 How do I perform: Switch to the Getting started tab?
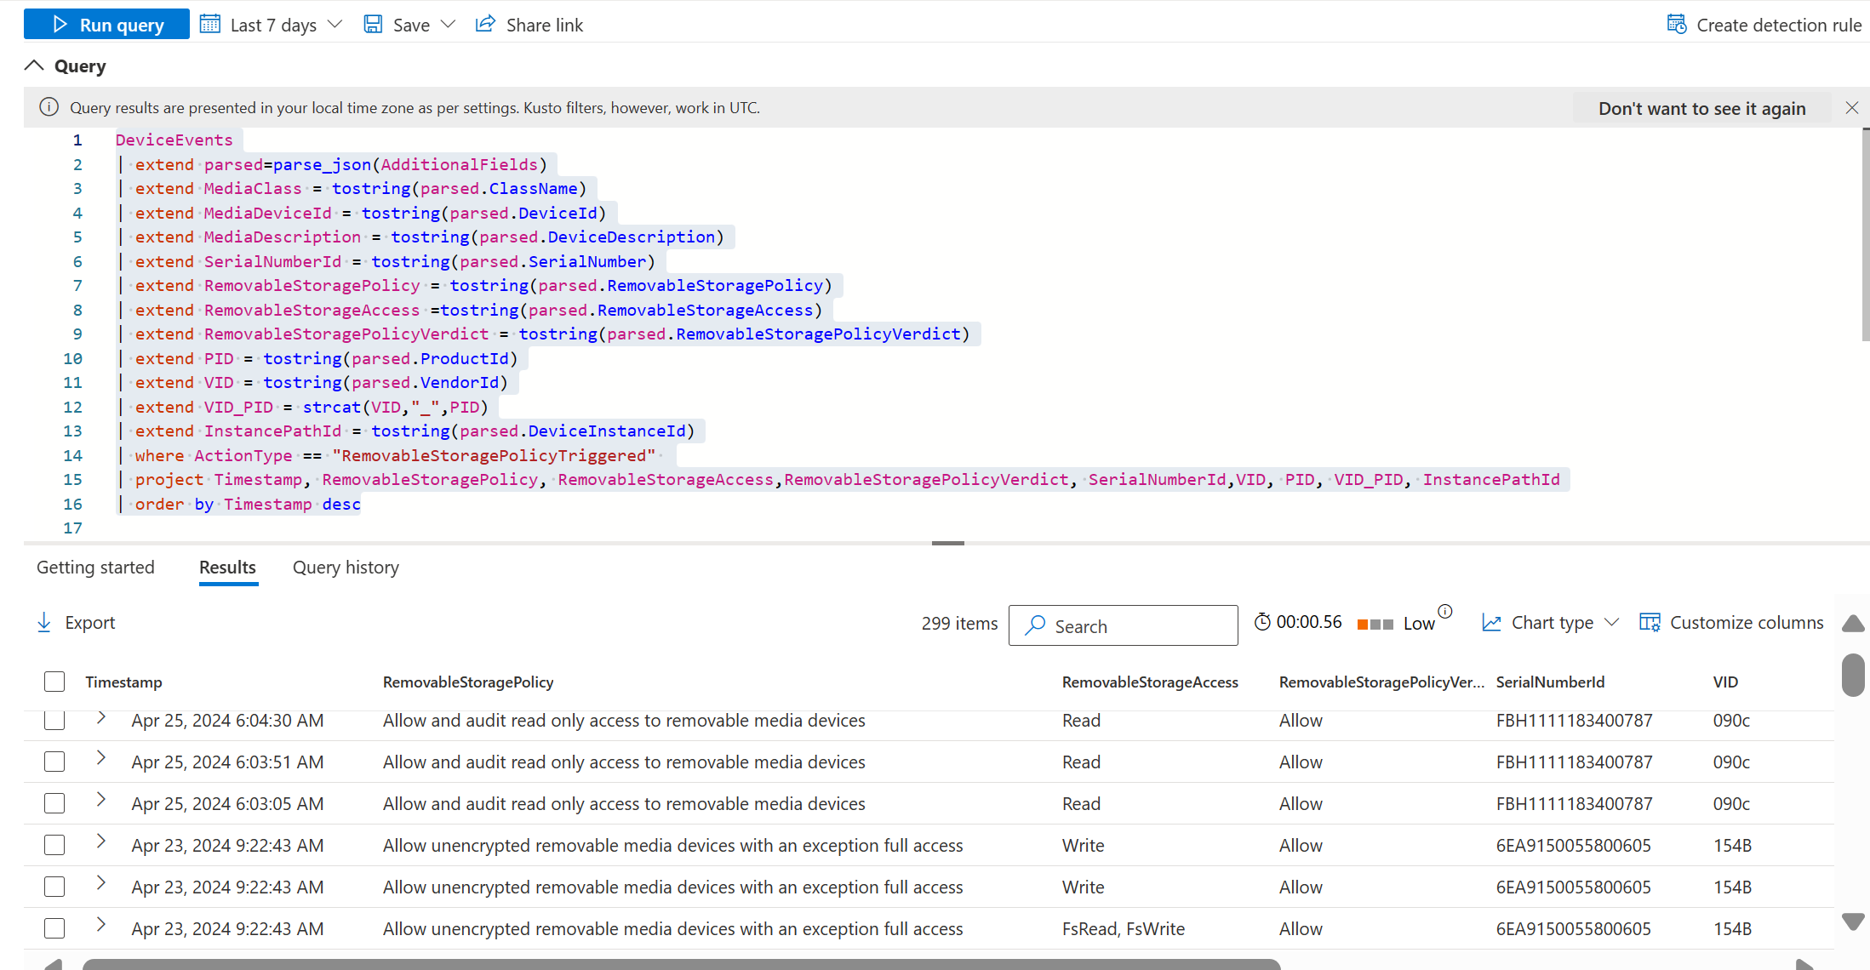tap(95, 568)
